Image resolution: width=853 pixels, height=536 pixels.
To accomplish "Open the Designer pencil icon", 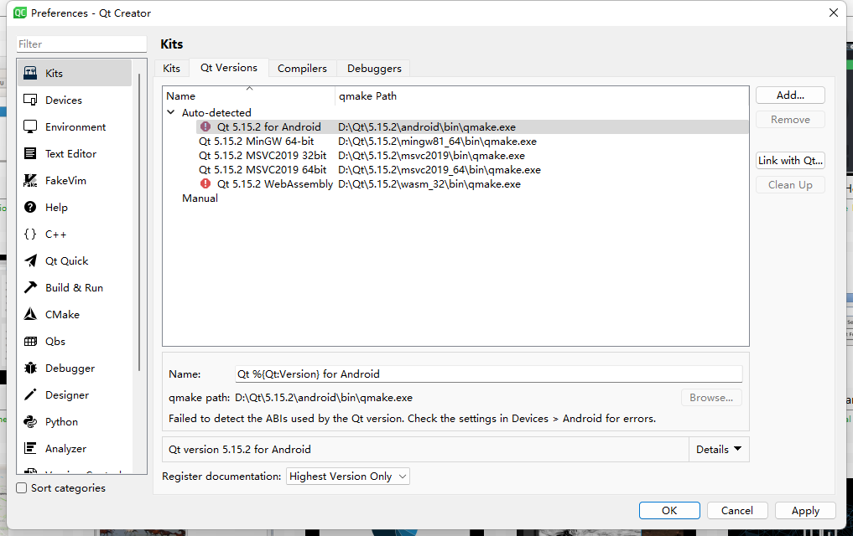I will pos(30,394).
